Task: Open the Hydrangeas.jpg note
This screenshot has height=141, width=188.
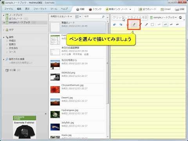Action: pyautogui.click(x=77, y=114)
